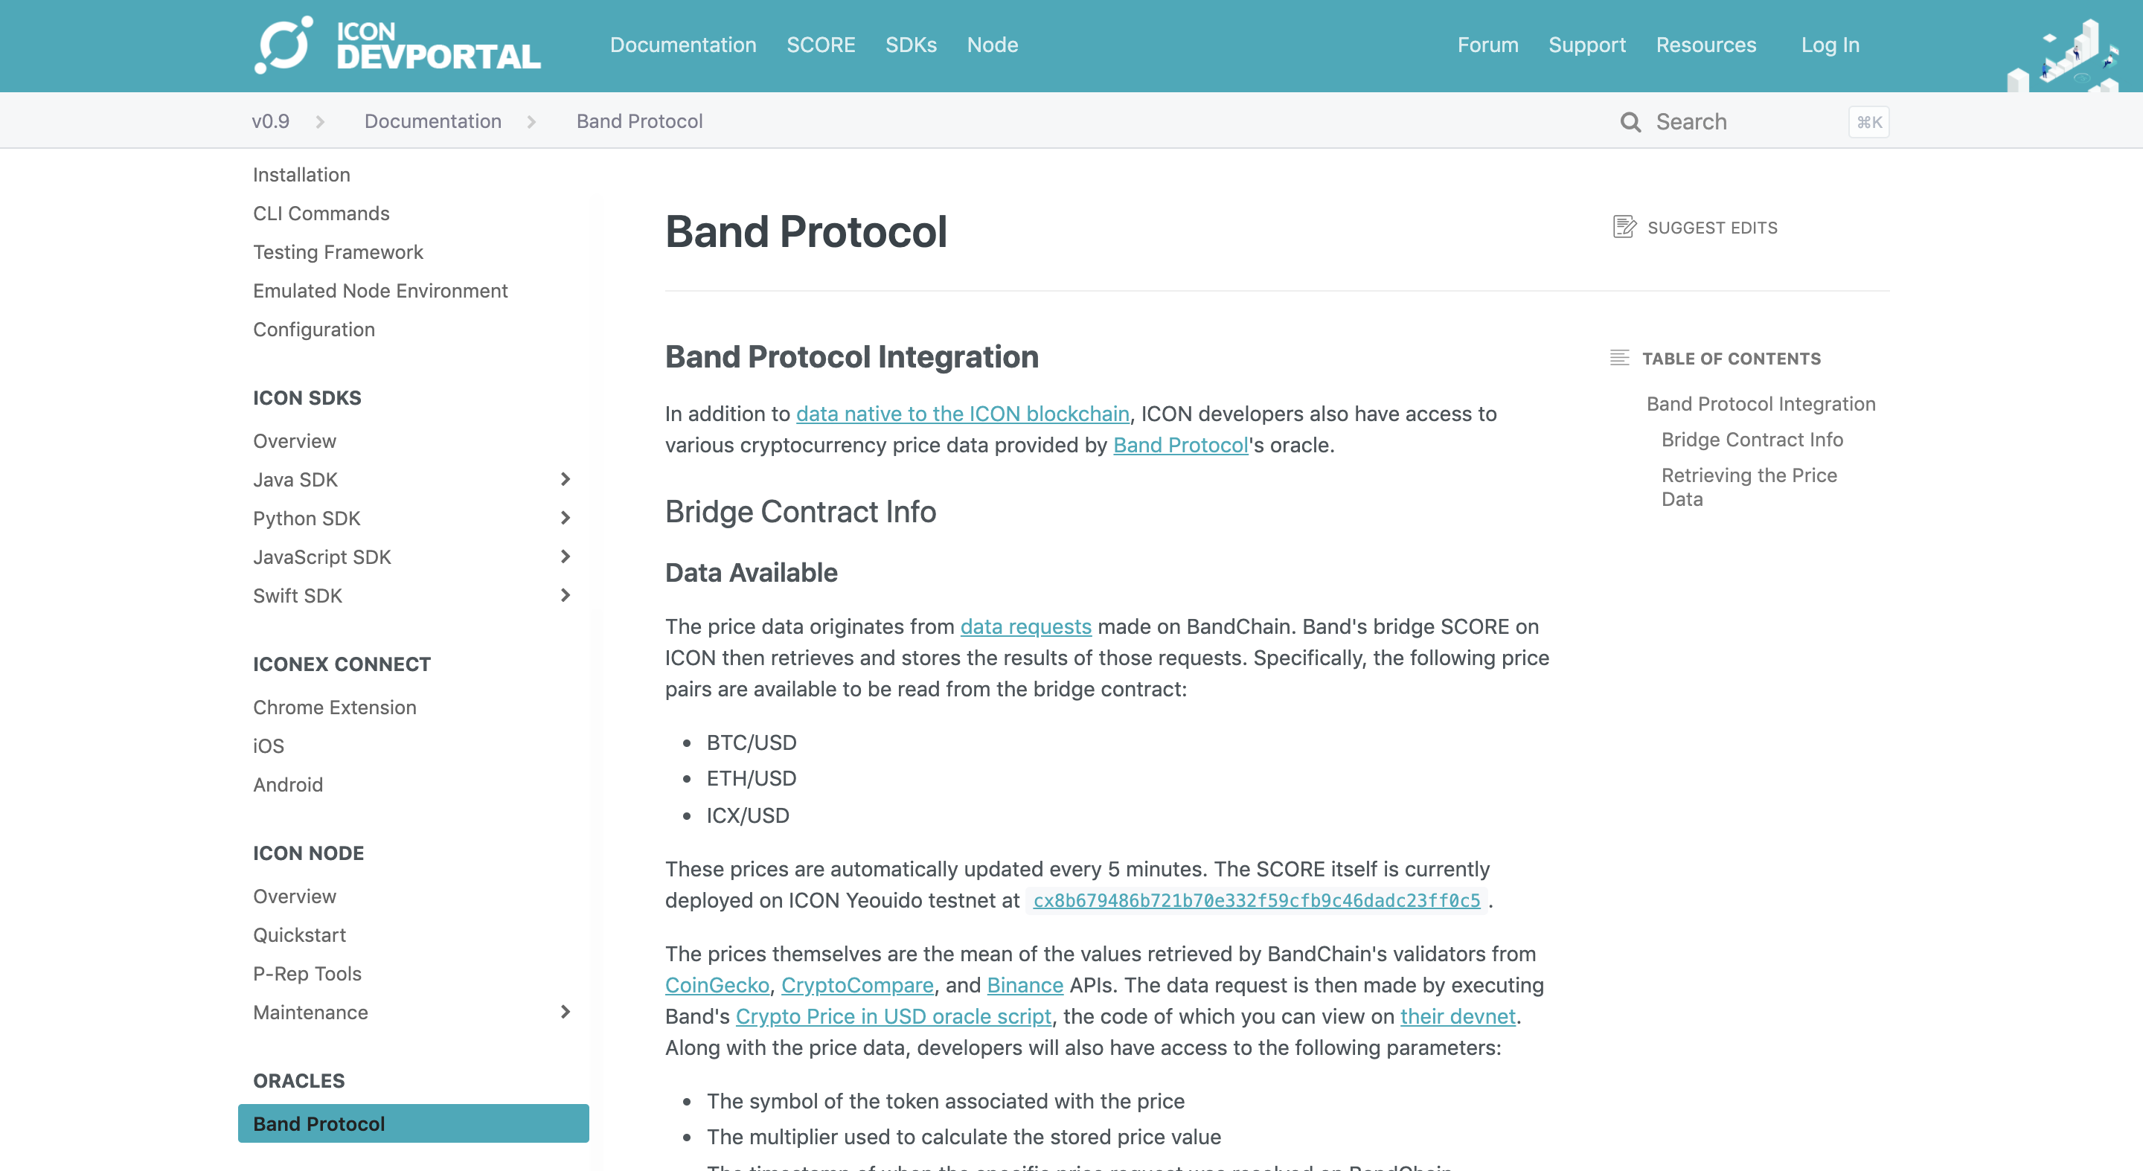
Task: Click the Table of Contents lines icon
Action: click(1619, 358)
